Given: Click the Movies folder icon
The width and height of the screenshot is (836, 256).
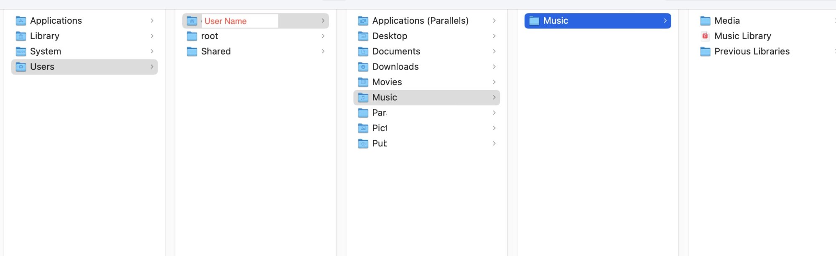Looking at the screenshot, I should 363,82.
